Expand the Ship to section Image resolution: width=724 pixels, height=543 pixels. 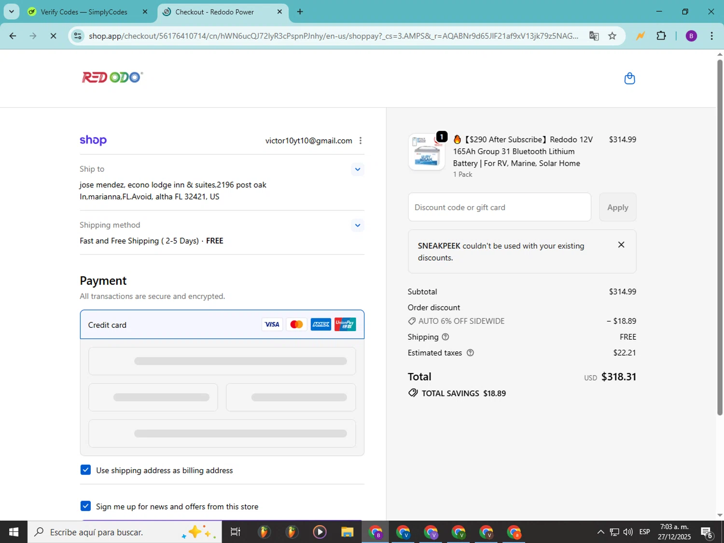coord(357,169)
